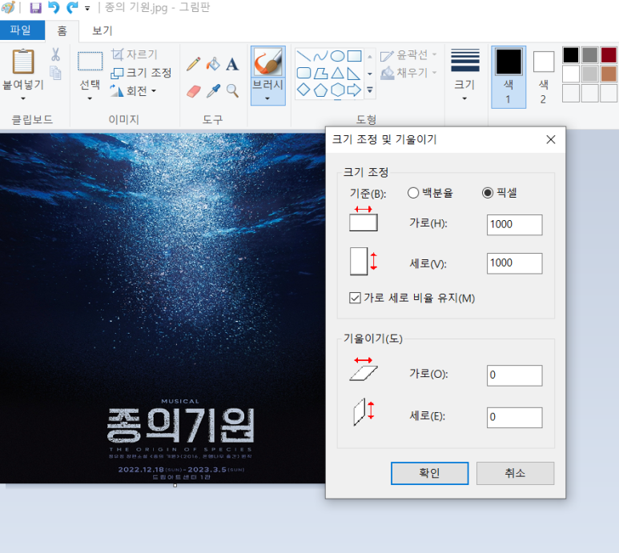Select the Pencil tool

194,64
